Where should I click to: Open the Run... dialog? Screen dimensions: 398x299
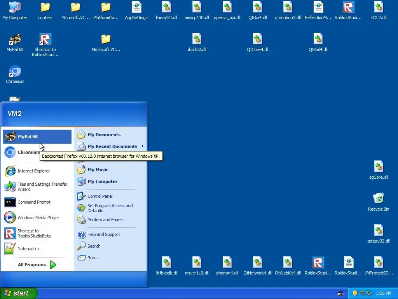pyautogui.click(x=111, y=258)
